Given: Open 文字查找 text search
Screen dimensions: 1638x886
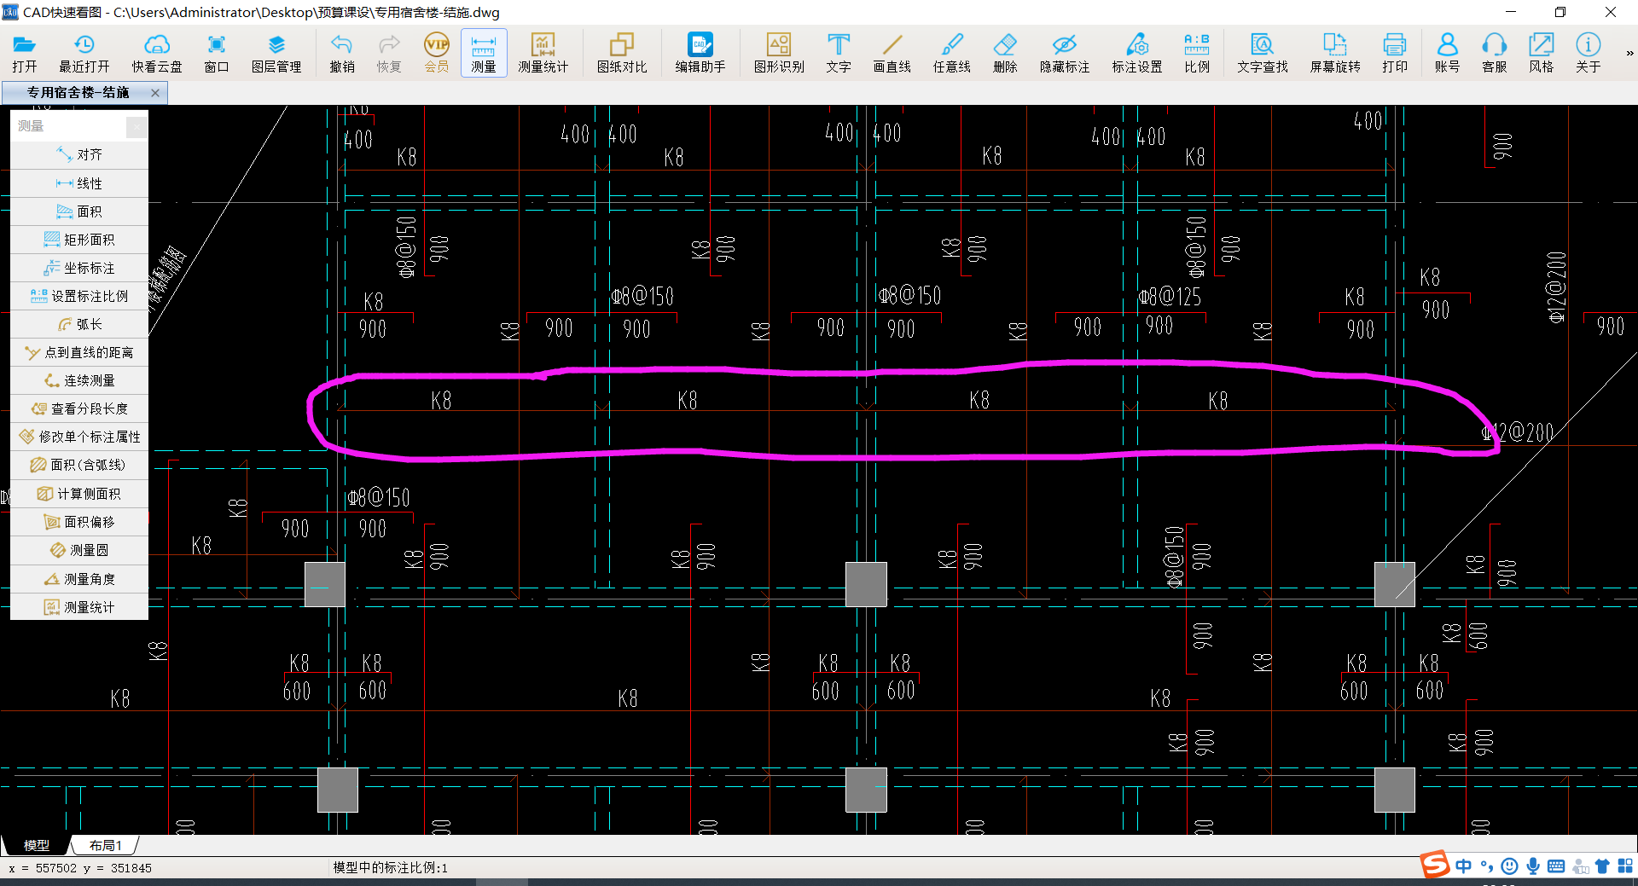Looking at the screenshot, I should tap(1263, 53).
